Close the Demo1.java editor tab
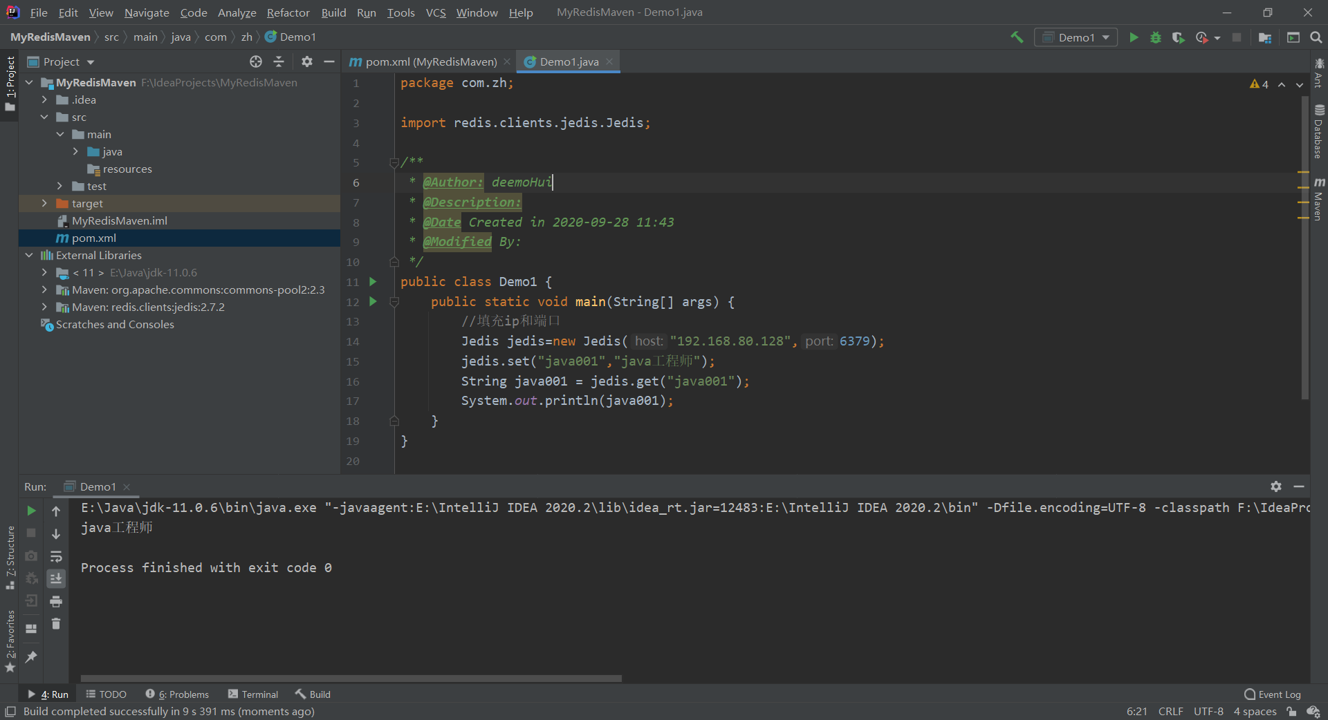Image resolution: width=1328 pixels, height=720 pixels. 609,61
